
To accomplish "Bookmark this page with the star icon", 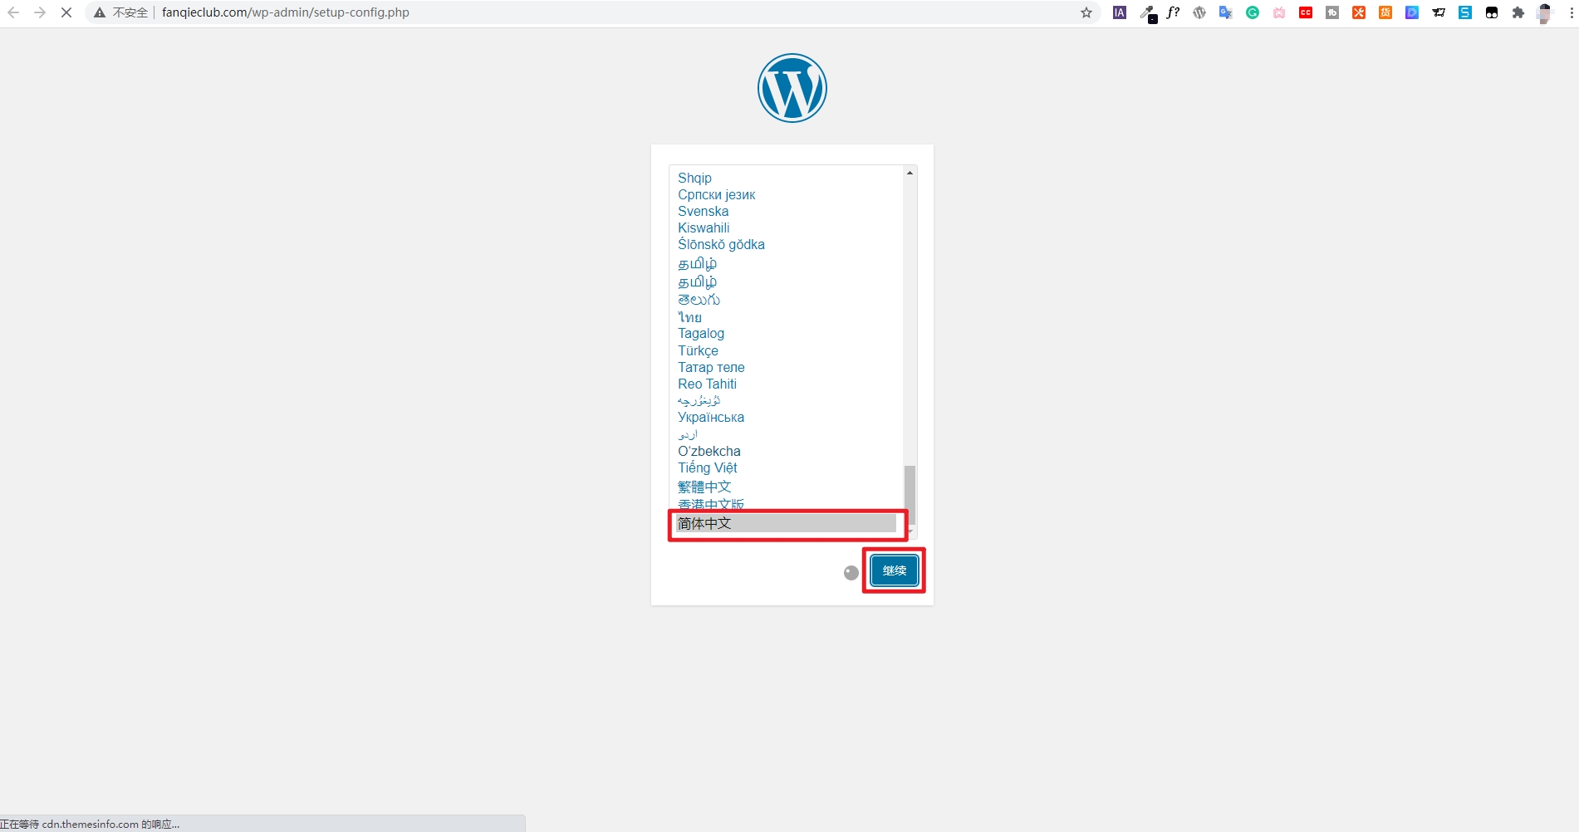I will pos(1086,12).
